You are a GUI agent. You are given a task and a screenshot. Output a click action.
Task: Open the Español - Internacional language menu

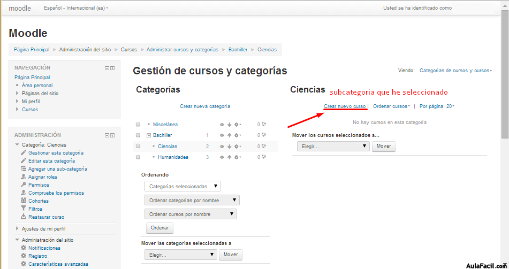pos(76,8)
